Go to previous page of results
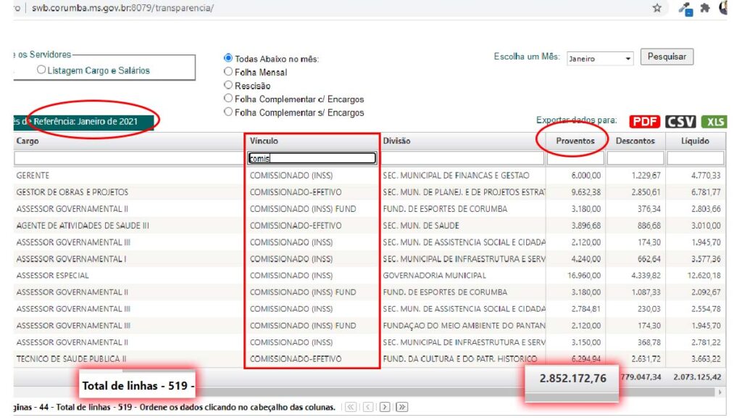The height and width of the screenshot is (420, 742). tap(368, 407)
